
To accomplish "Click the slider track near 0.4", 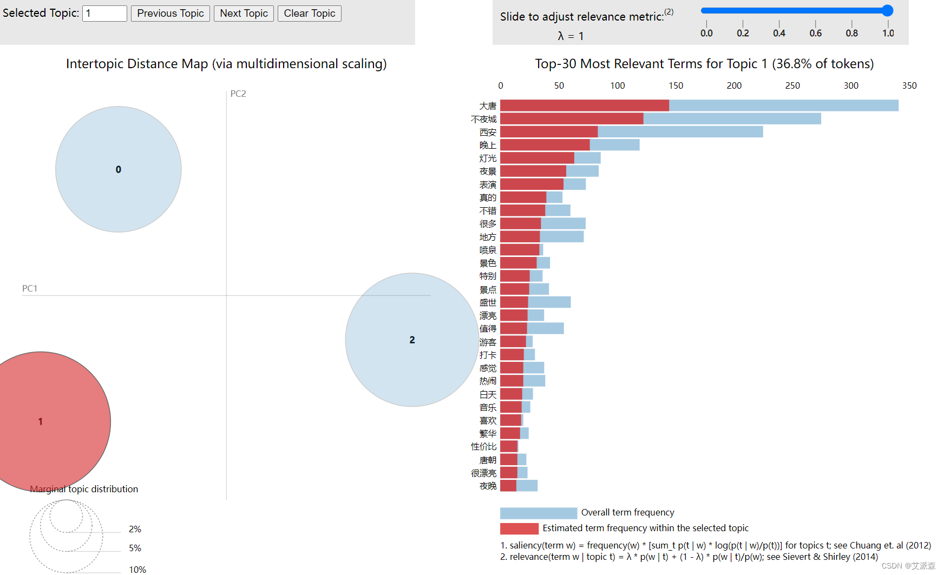I will [779, 11].
